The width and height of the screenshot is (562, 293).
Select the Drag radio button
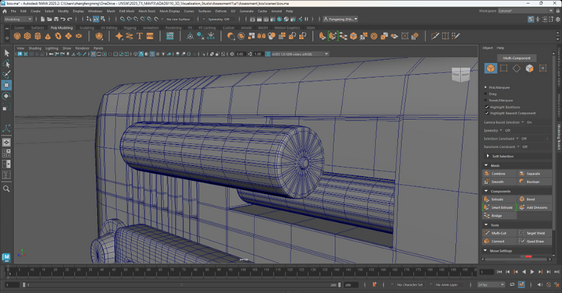point(486,94)
